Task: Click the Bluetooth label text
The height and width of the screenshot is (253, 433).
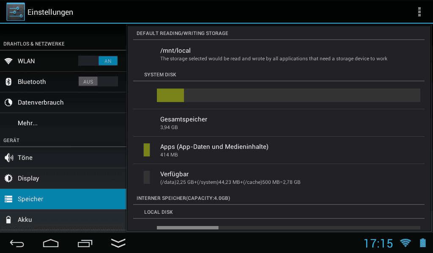Action: point(32,82)
